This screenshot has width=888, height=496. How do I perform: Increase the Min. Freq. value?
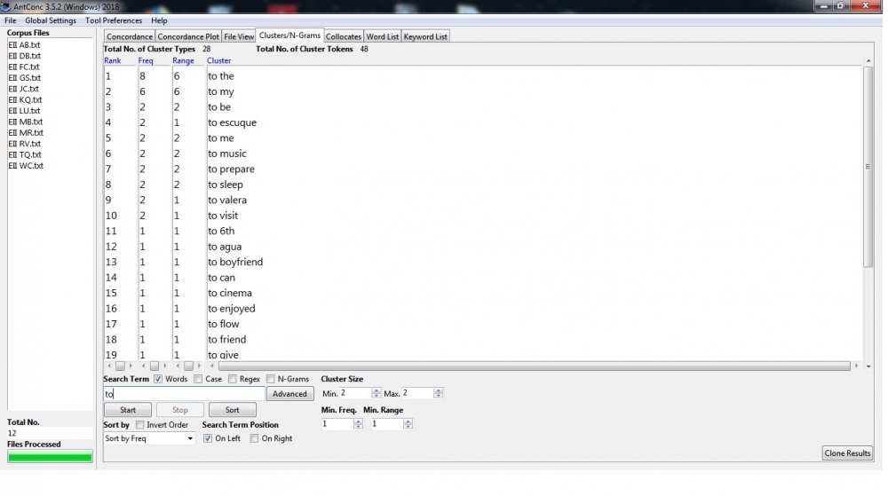tap(358, 421)
